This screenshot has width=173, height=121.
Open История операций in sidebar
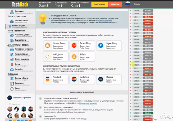21,54
